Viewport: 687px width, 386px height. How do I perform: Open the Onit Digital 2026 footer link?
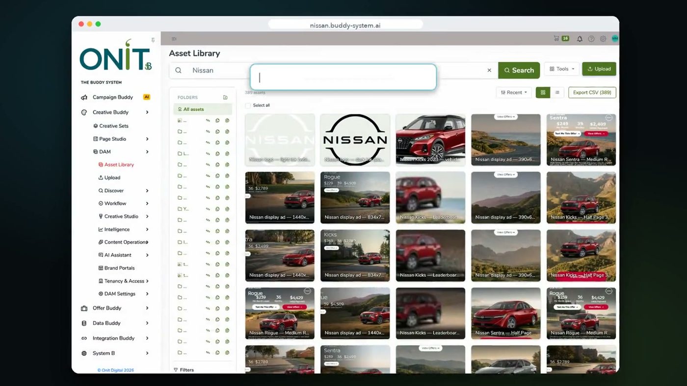(x=115, y=370)
